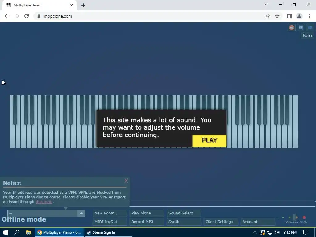The height and width of the screenshot is (237, 316).
Task: Open Chrome three-dot menu
Action: pos(309,16)
